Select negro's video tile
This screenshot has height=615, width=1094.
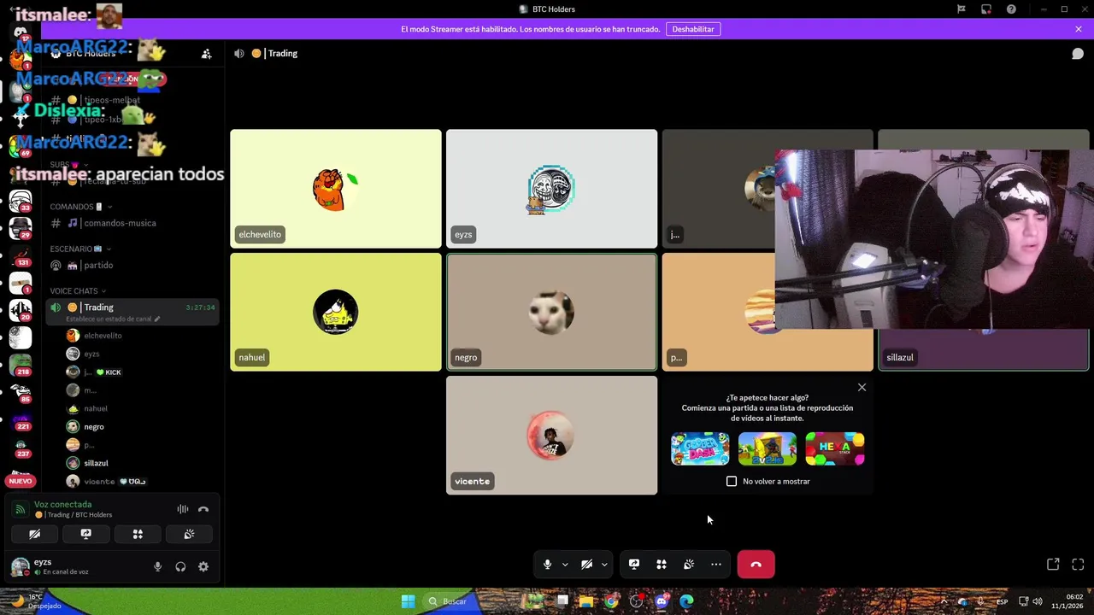pos(551,312)
